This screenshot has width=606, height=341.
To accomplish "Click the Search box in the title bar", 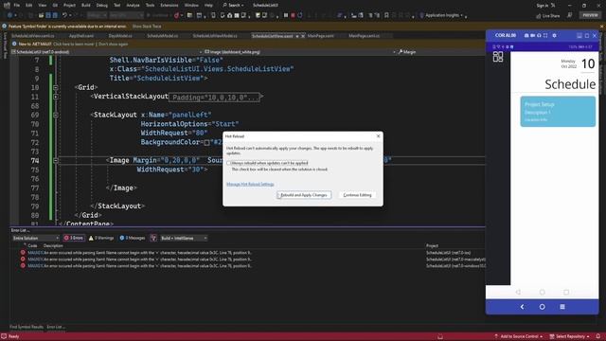I will 234,6.
